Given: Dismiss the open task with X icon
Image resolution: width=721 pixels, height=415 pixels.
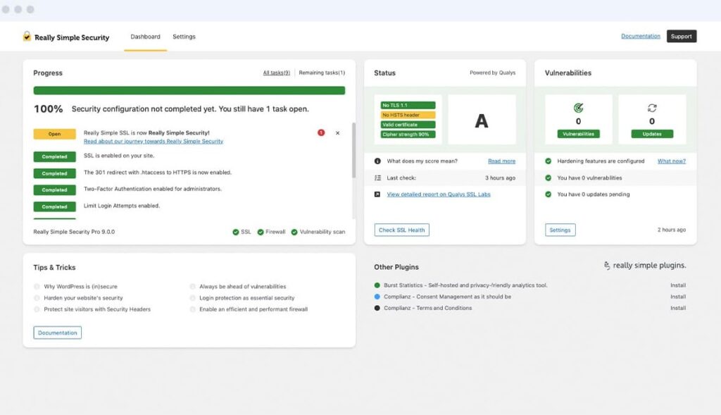Looking at the screenshot, I should pos(337,132).
